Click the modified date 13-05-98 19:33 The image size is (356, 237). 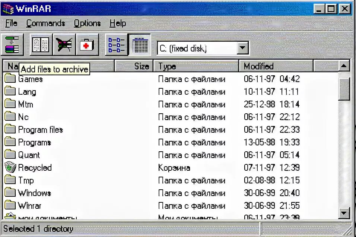coord(272,142)
